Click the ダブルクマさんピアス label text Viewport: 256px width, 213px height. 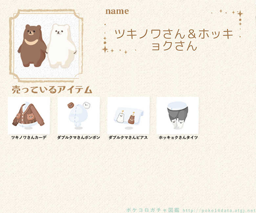point(128,137)
